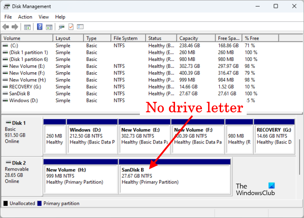The width and height of the screenshot is (304, 218).
Task: Click the Connect/Refresh disk toolbar icon
Action: pos(62,27)
